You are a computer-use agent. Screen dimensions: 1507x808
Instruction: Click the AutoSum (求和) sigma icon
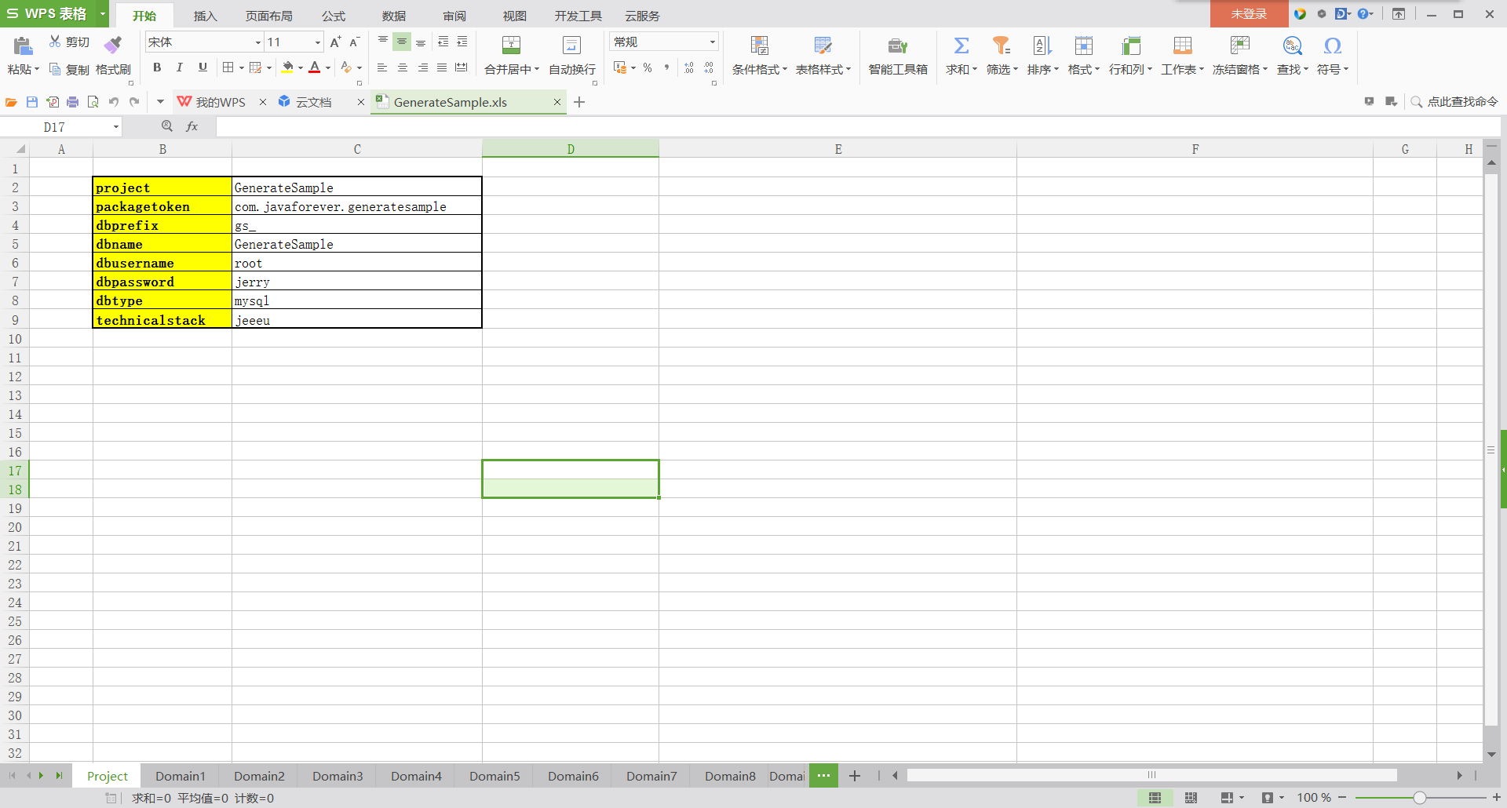click(961, 45)
